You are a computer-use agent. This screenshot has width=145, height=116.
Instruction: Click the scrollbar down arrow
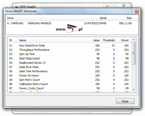click(134, 90)
